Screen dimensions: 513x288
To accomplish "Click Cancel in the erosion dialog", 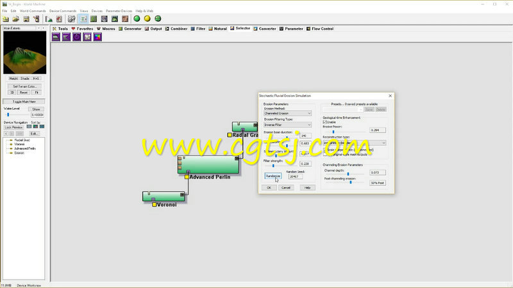I will (x=286, y=188).
